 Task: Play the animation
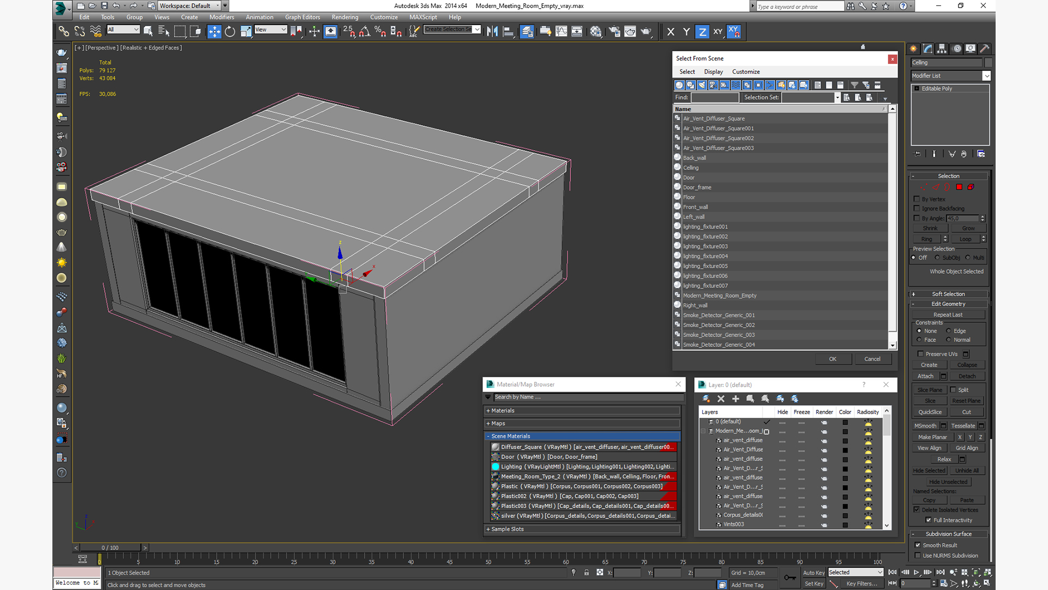pos(916,573)
